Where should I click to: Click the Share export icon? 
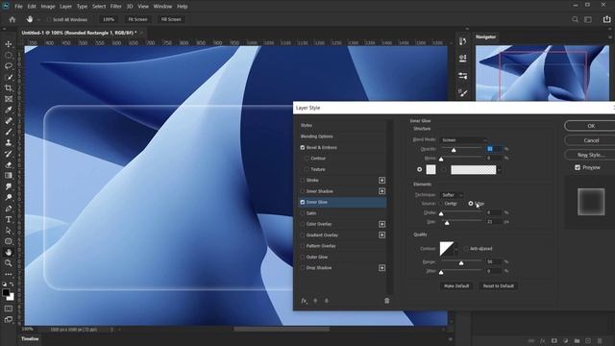pyautogui.click(x=606, y=19)
